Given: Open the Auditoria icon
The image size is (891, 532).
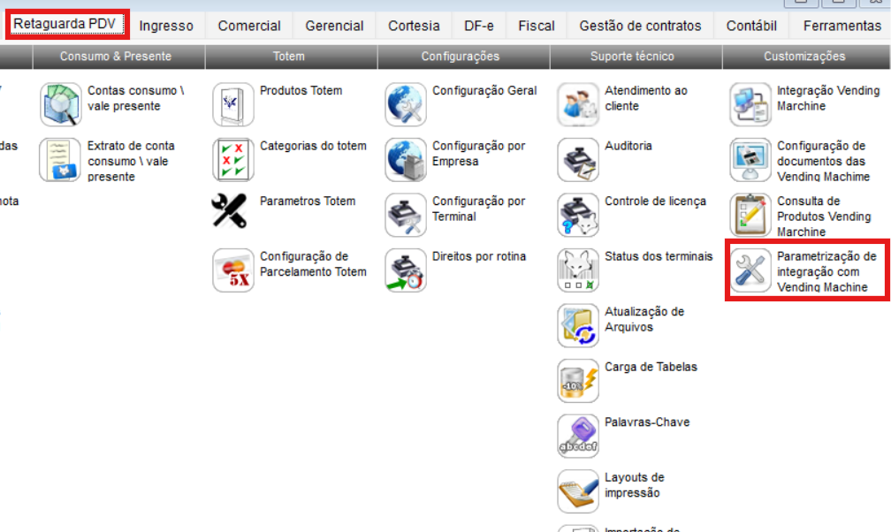Looking at the screenshot, I should pyautogui.click(x=578, y=160).
